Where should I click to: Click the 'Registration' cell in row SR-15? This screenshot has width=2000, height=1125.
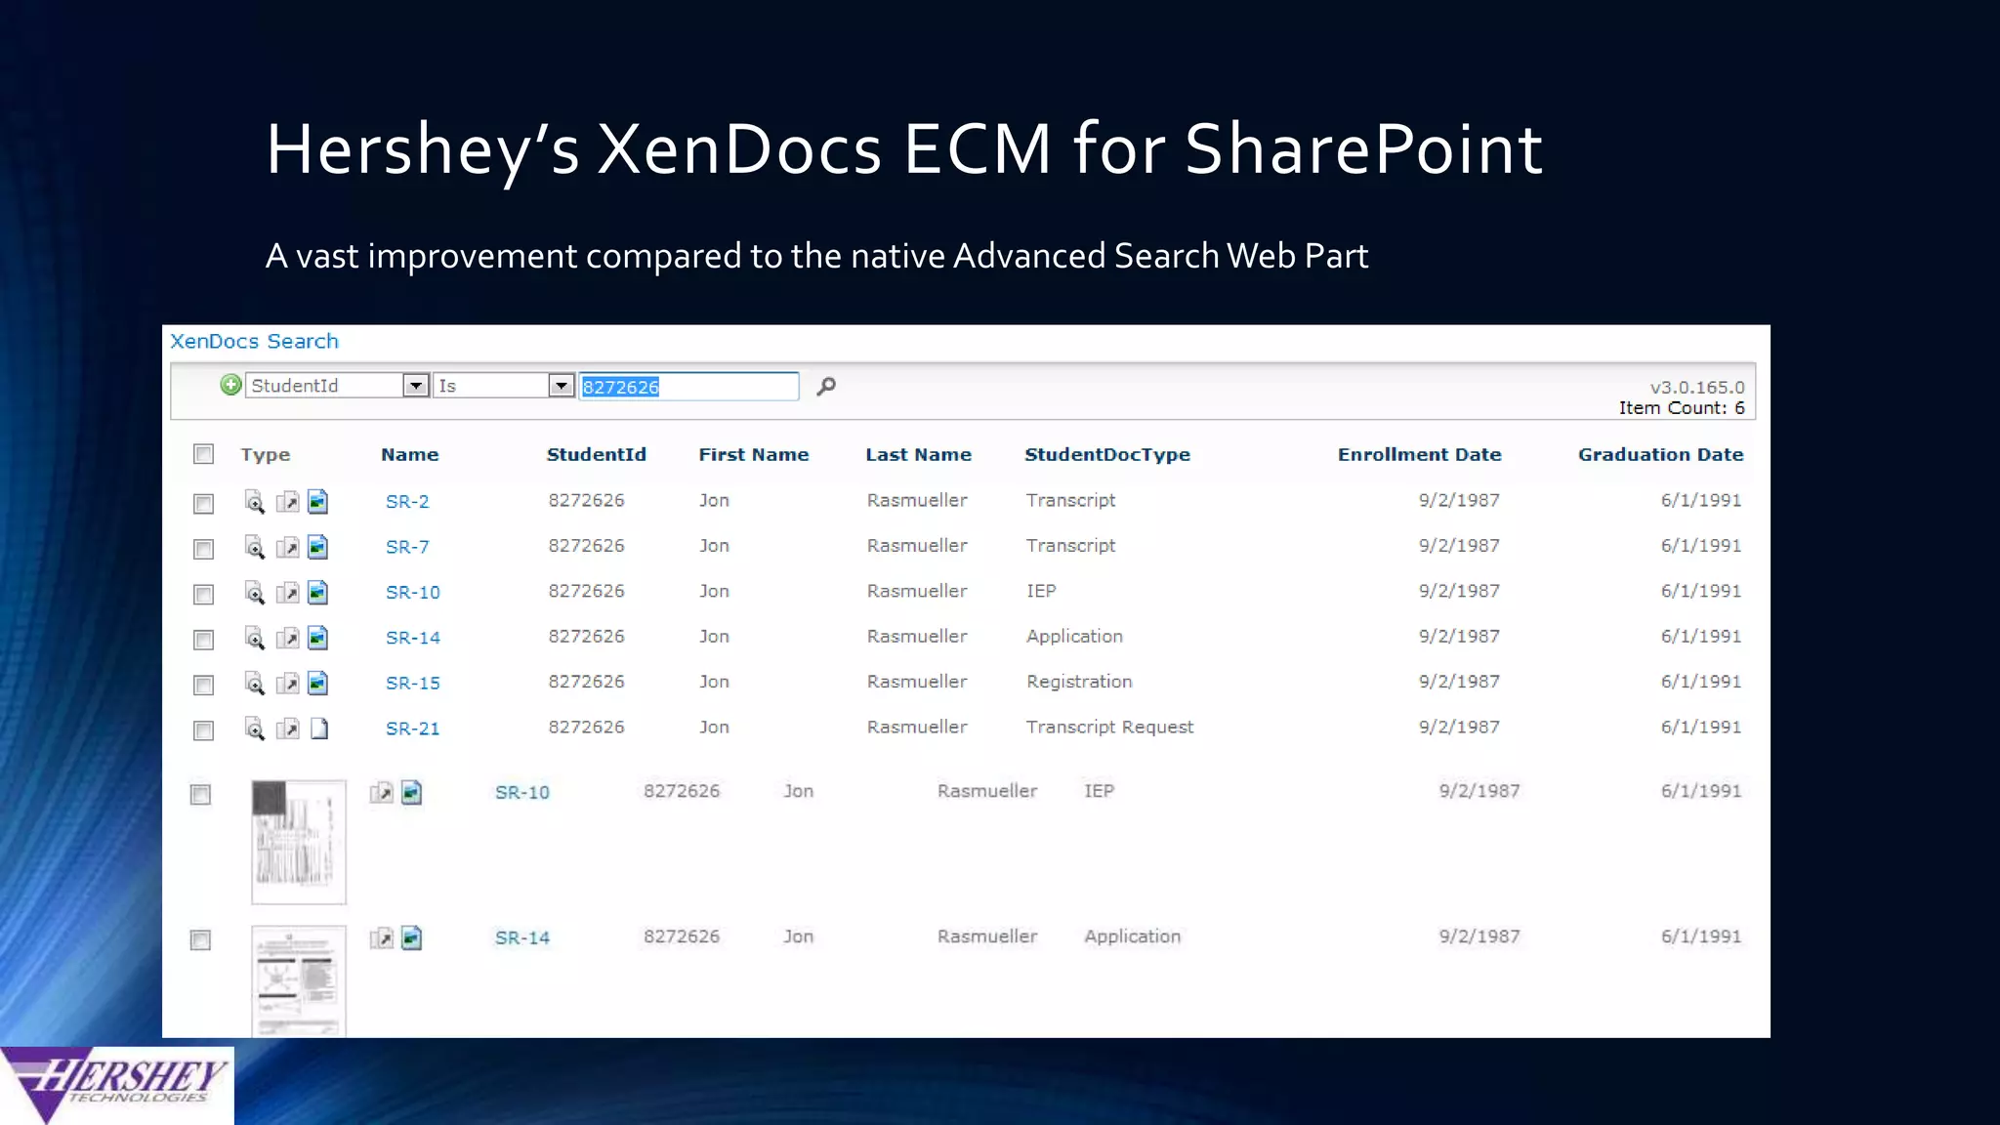[x=1079, y=682]
